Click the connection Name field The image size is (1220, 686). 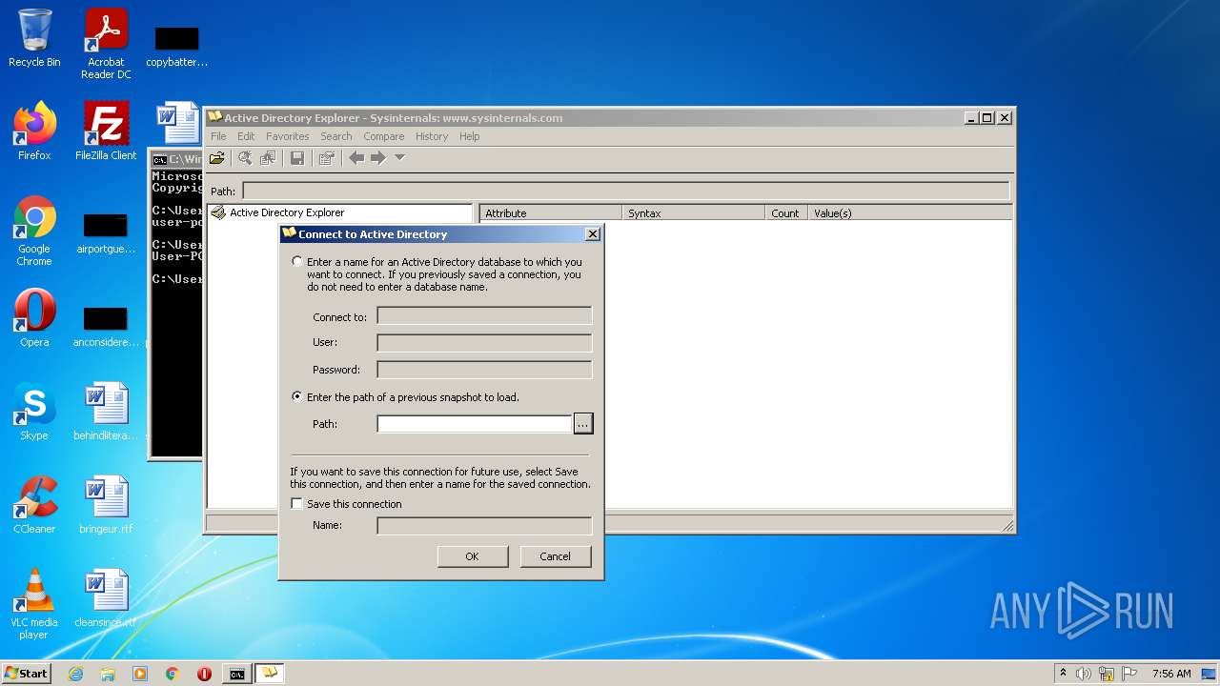(484, 526)
